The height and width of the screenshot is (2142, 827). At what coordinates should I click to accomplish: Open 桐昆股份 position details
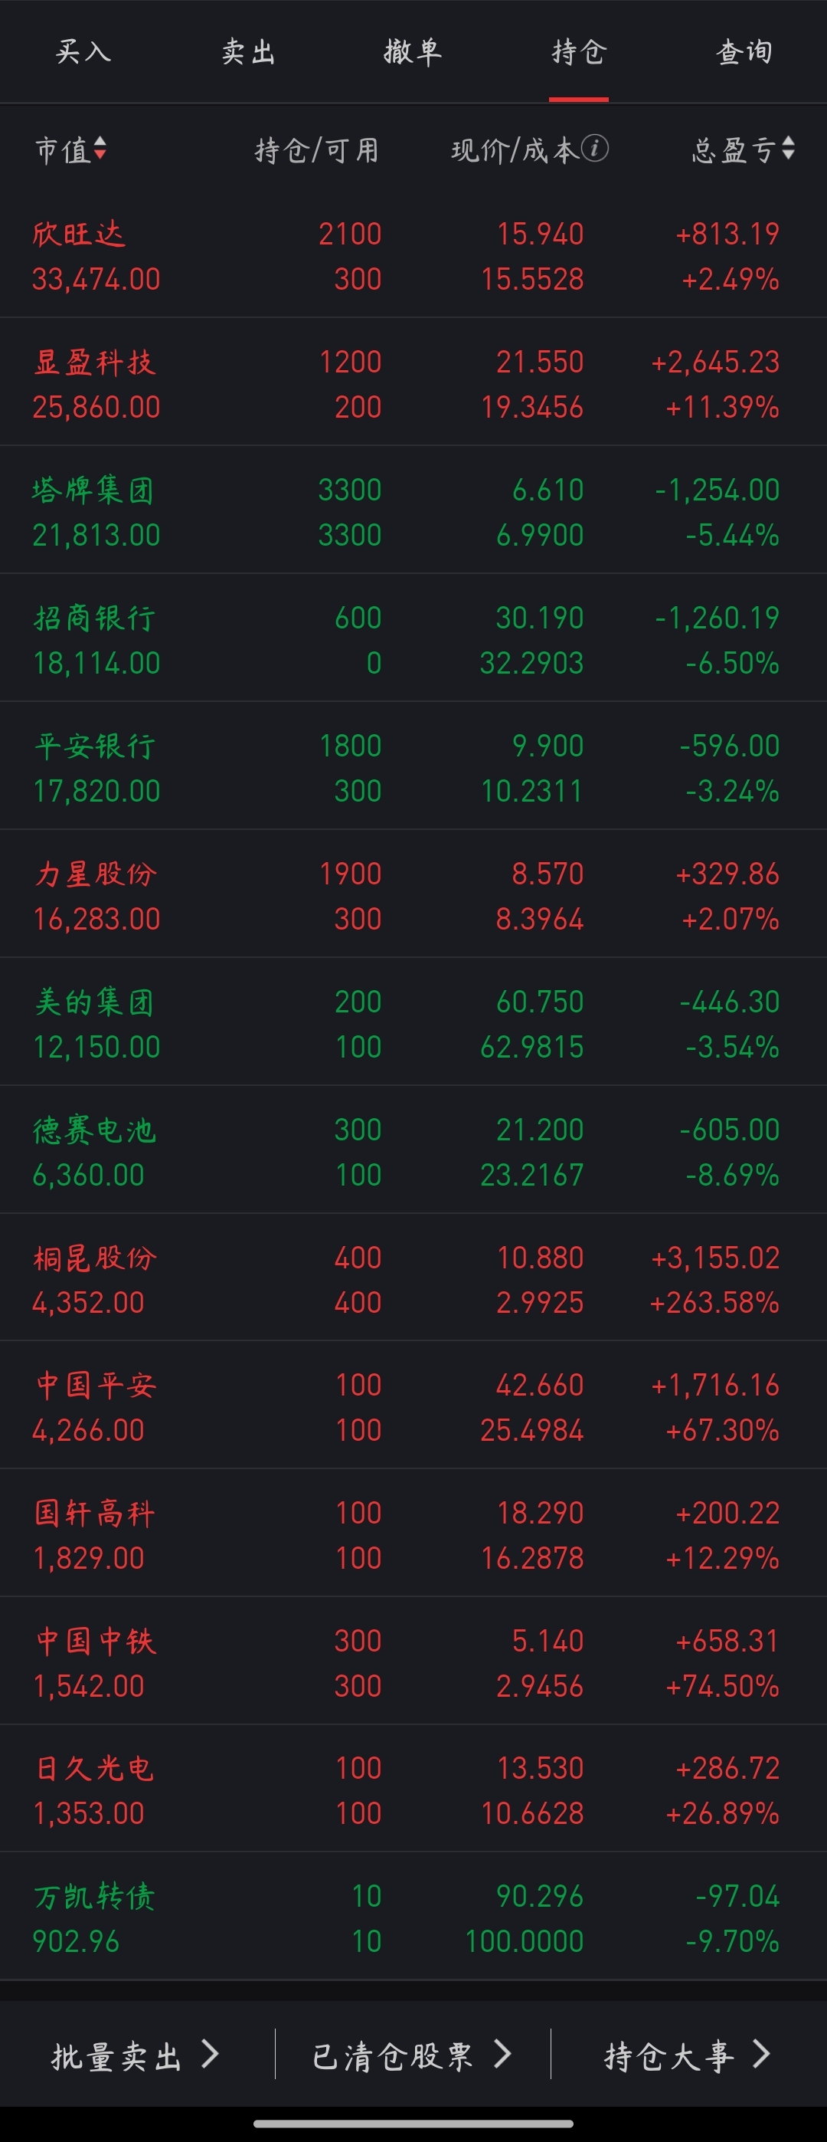pyautogui.click(x=413, y=1280)
